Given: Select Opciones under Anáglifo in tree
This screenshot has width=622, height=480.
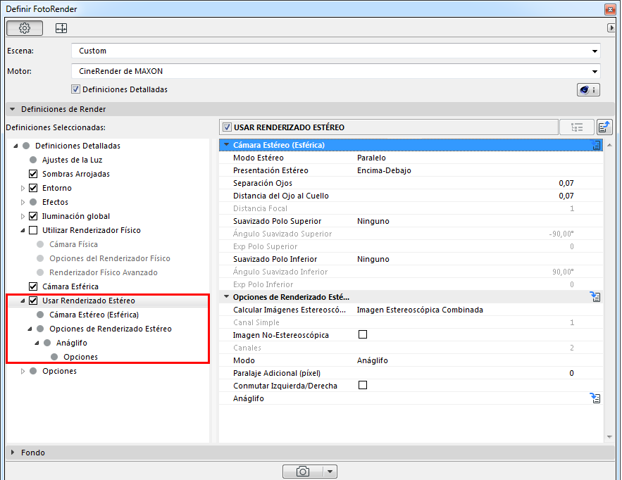Looking at the screenshot, I should coord(80,357).
